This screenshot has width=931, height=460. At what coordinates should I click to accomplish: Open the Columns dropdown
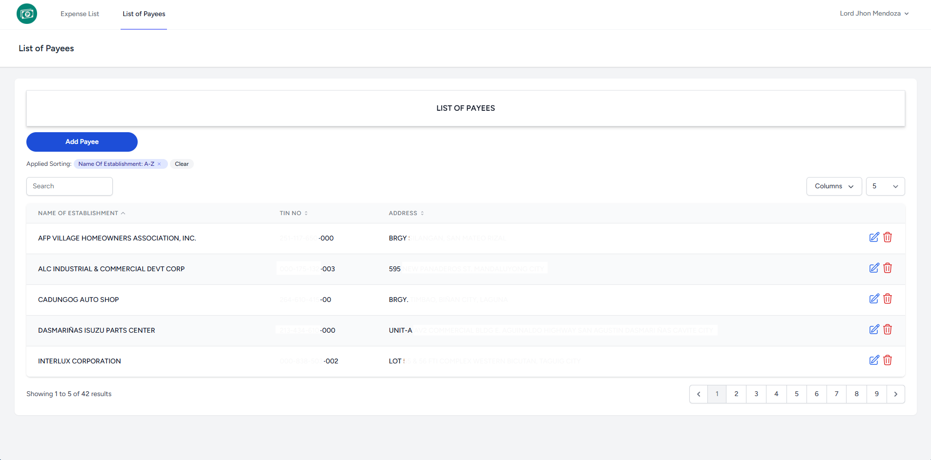[834, 186]
